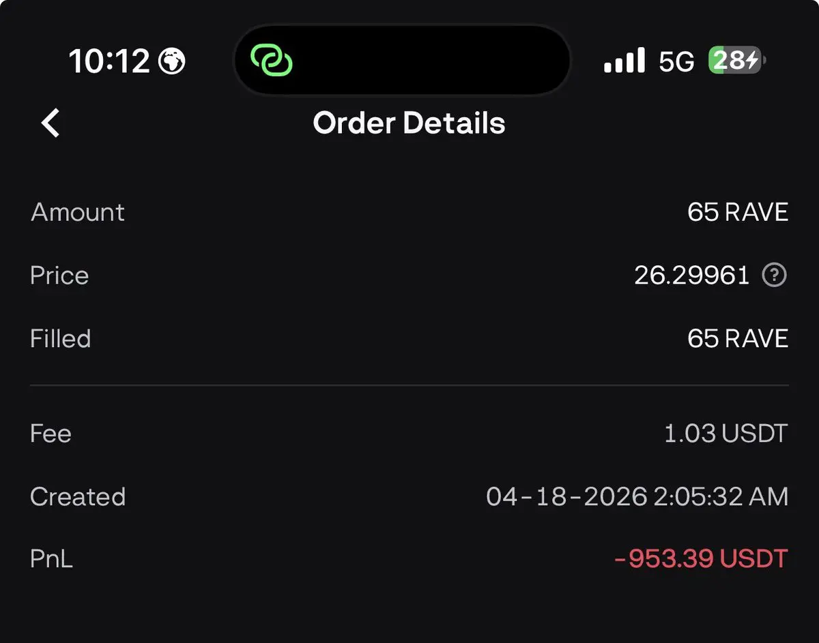Tap the Fee row label
819x643 pixels.
pos(51,434)
